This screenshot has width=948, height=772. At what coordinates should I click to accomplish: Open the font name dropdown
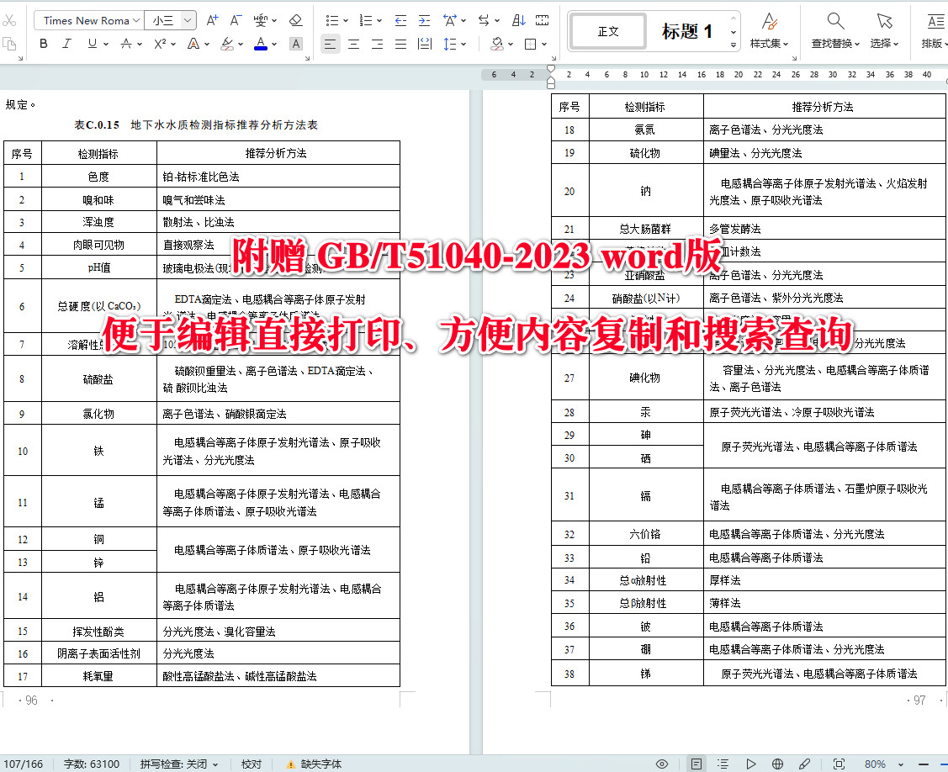point(87,19)
